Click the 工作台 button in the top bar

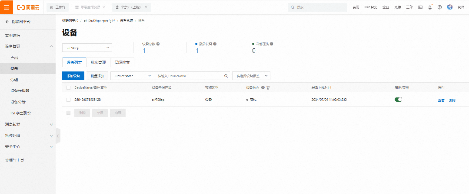[58, 7]
